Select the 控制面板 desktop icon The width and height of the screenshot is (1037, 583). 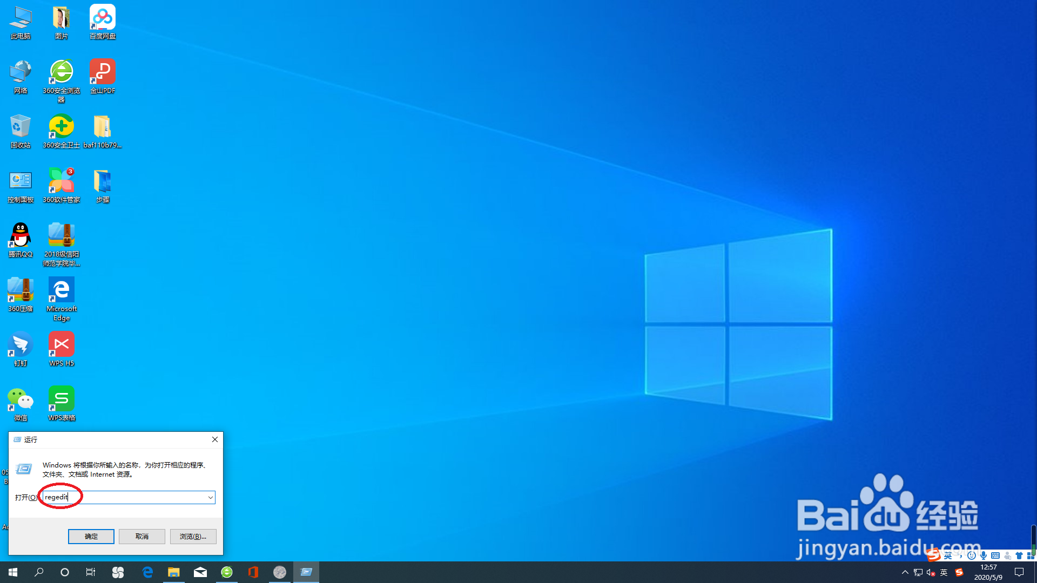coord(21,186)
